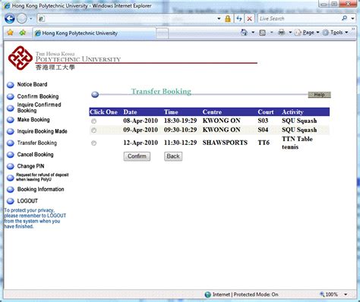Viewport: 360px width, 302px height.
Task: Click the 100% zoom level button
Action: pos(328,294)
